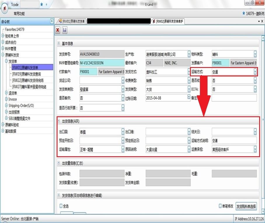Screen dimensions: 265x223
Task: Click the red X delete icon in toolbar
Action: (x=58, y=30)
